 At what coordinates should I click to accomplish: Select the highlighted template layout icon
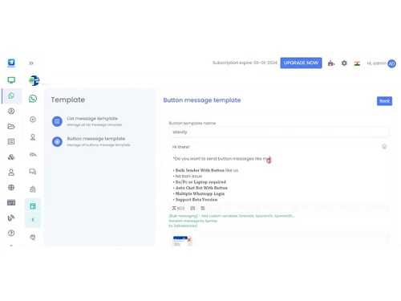33,205
